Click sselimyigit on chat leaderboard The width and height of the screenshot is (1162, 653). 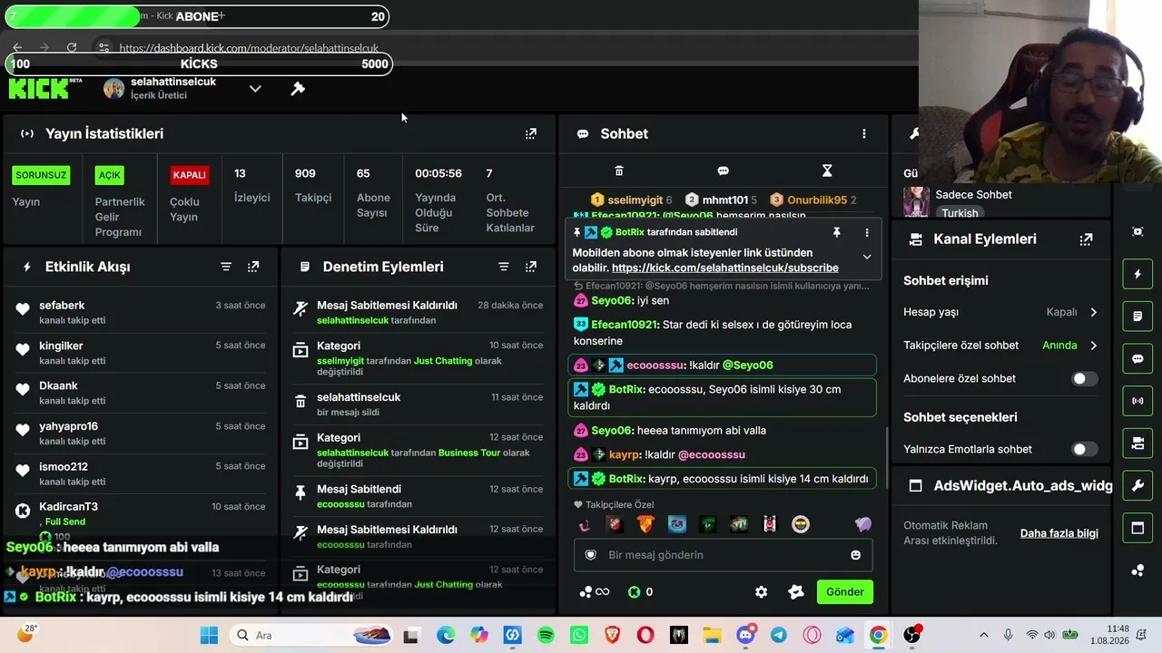click(x=635, y=200)
